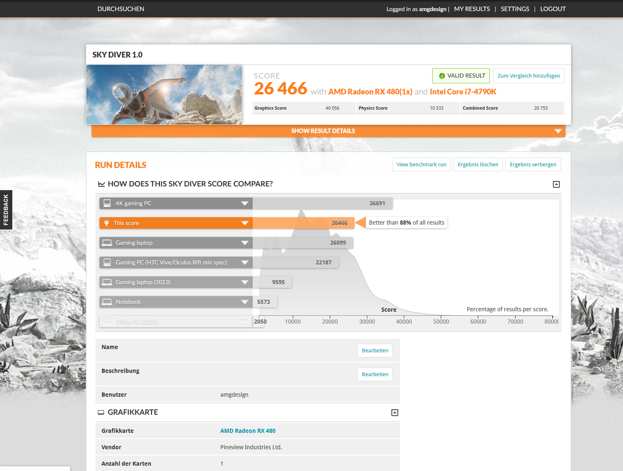
Task: Click the main score 26 466
Action: 280,88
